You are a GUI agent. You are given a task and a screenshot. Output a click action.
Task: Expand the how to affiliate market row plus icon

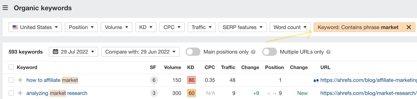pyautogui.click(x=20, y=80)
